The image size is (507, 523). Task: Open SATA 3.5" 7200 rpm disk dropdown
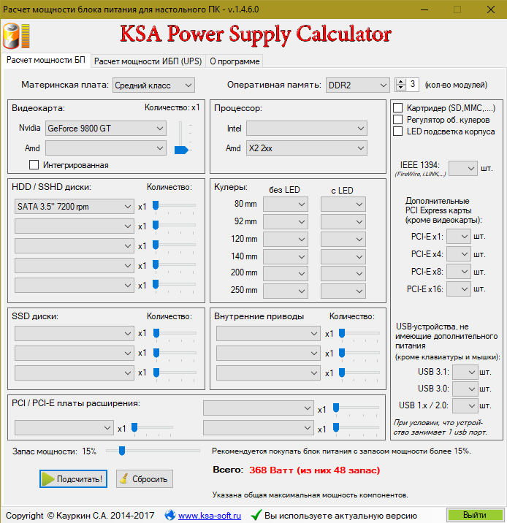click(x=74, y=207)
